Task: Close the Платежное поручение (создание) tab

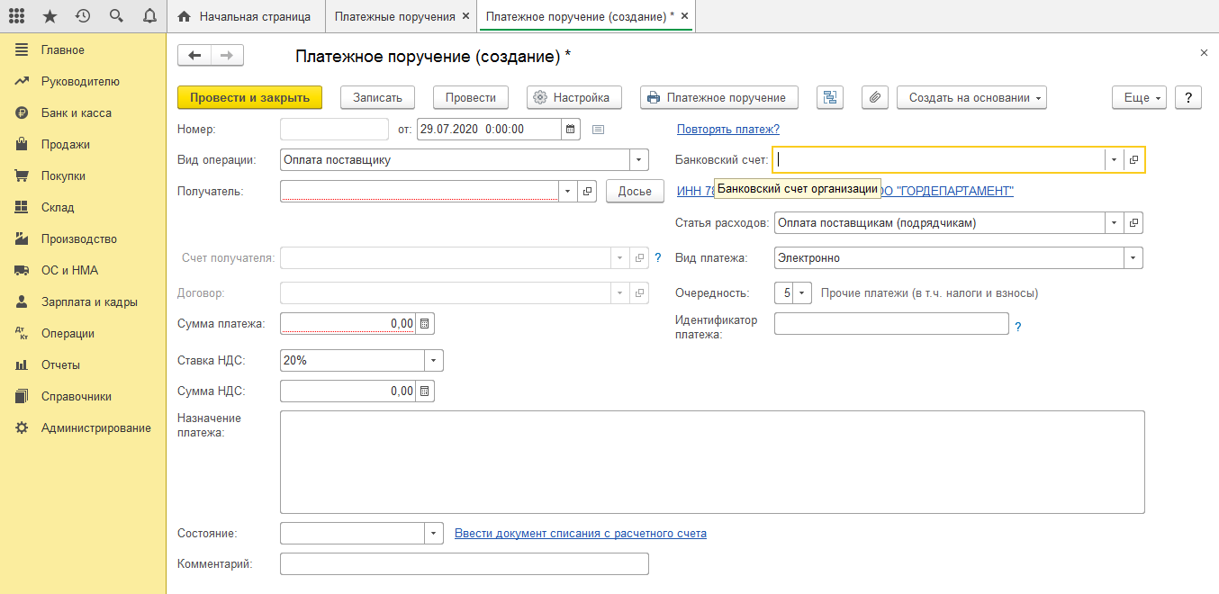Action: tap(684, 16)
